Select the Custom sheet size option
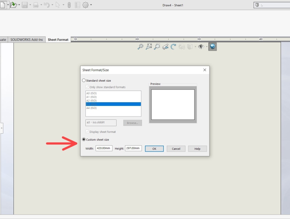 coord(84,140)
